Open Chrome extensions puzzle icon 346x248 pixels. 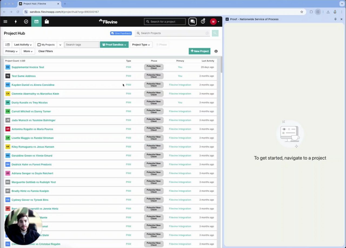pyautogui.click(x=311, y=12)
